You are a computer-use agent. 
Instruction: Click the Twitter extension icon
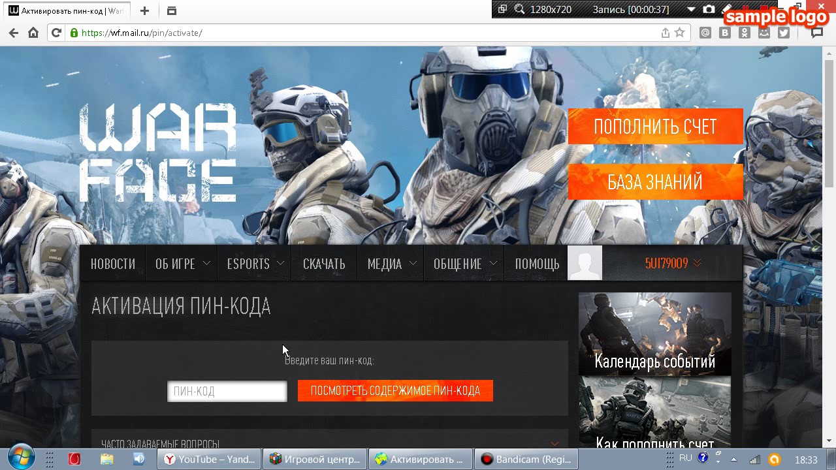[x=784, y=33]
